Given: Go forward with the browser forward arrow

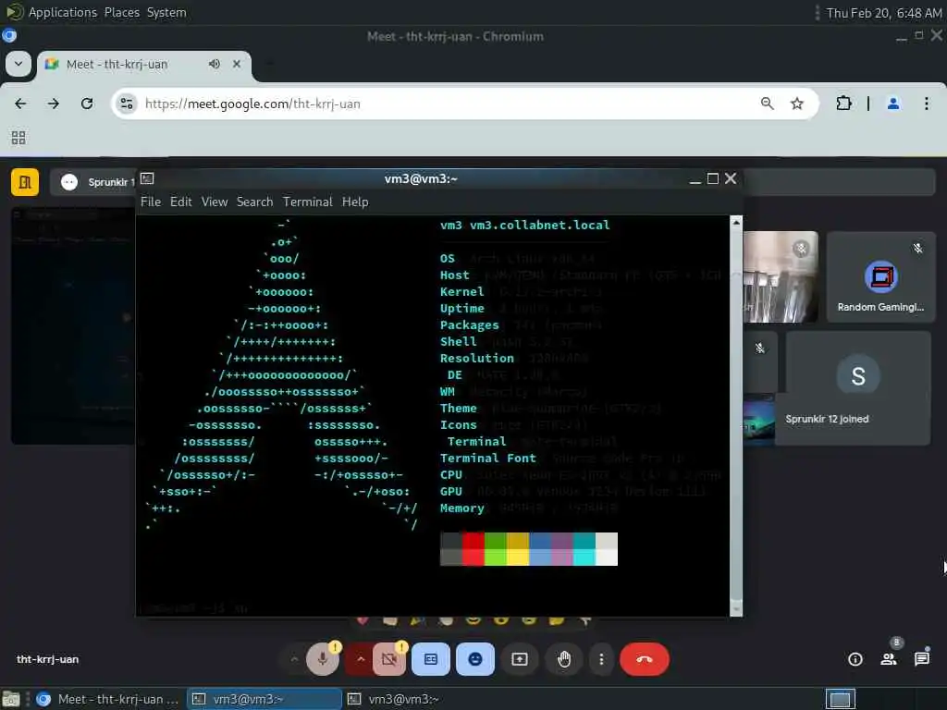Looking at the screenshot, I should [53, 104].
